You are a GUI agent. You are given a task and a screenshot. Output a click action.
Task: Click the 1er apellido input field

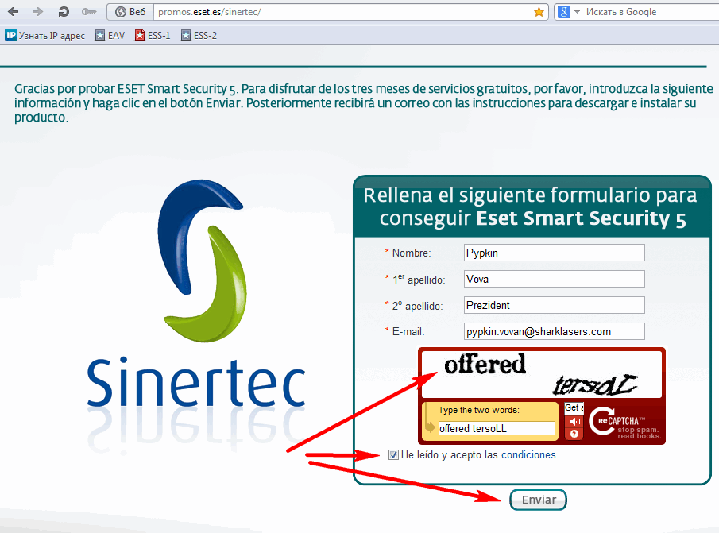click(x=554, y=279)
